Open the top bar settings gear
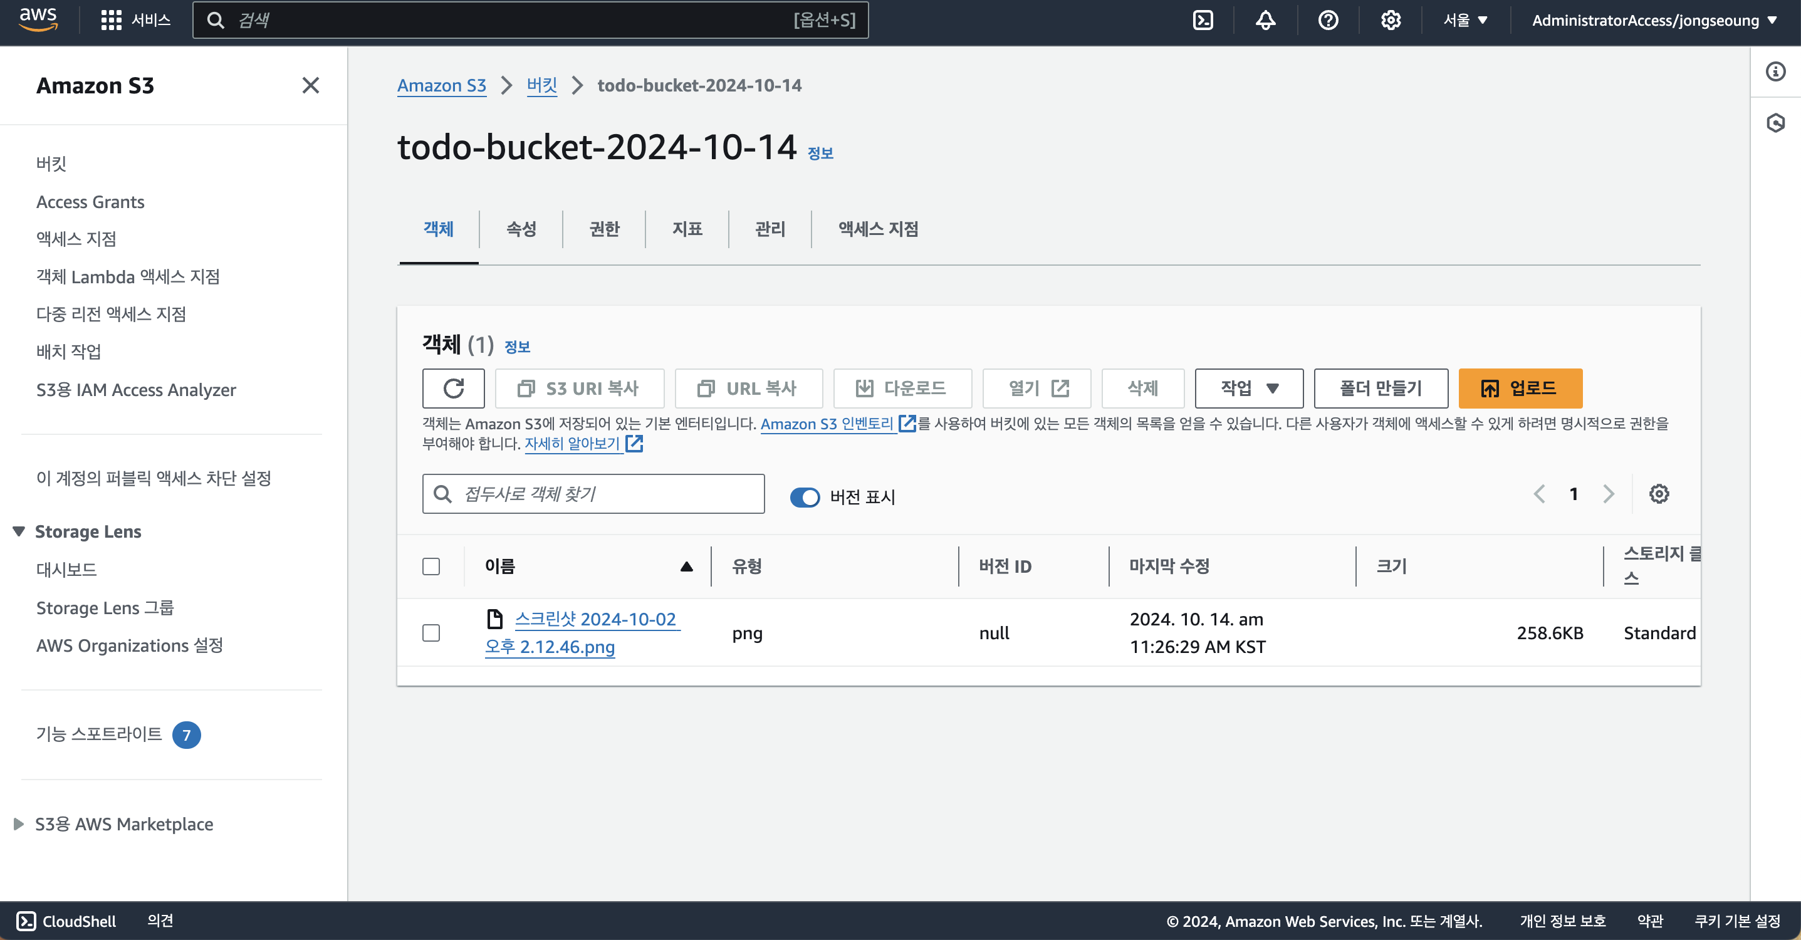The image size is (1801, 940). pyautogui.click(x=1391, y=20)
